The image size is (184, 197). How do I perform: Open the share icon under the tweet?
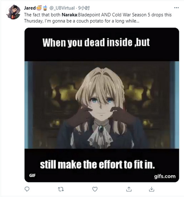(129, 189)
